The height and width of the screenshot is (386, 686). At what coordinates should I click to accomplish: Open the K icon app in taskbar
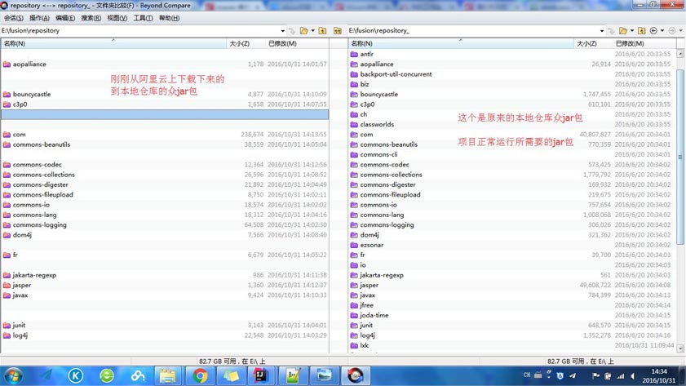point(76,376)
